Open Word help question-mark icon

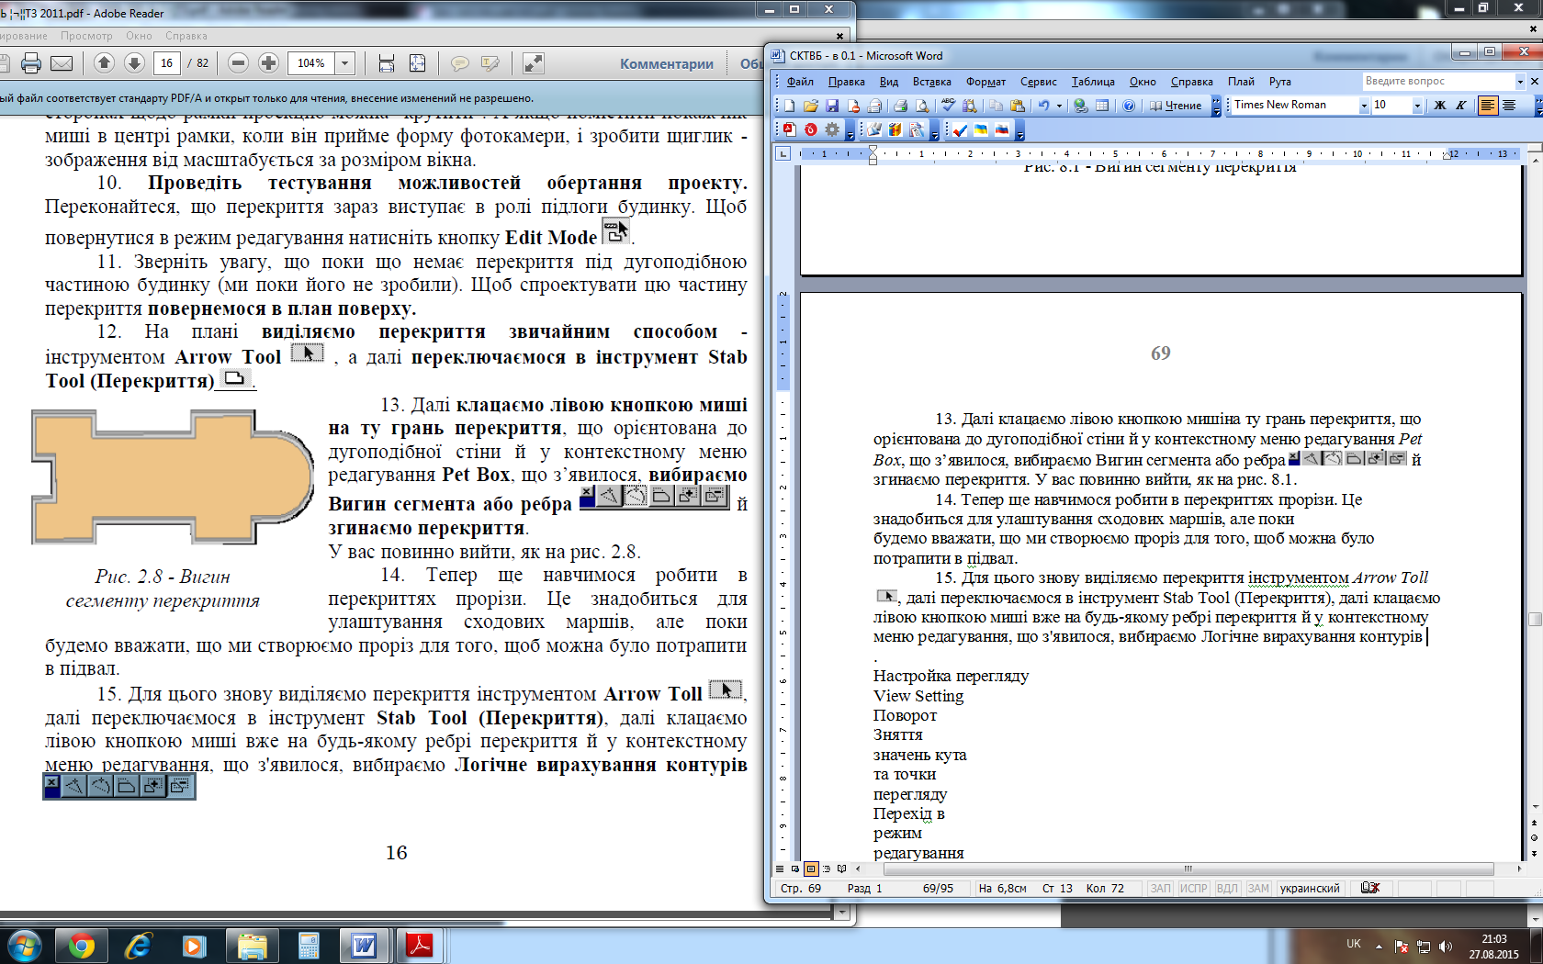click(x=1129, y=106)
